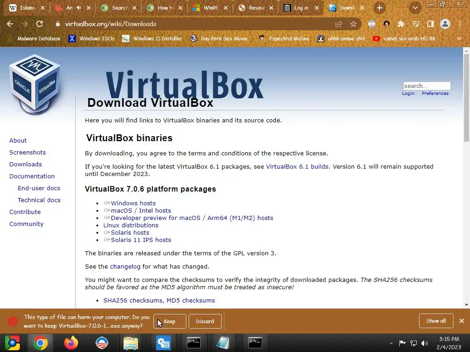The image size is (470, 352).
Task: Click the forward navigation arrow
Action: point(25,24)
